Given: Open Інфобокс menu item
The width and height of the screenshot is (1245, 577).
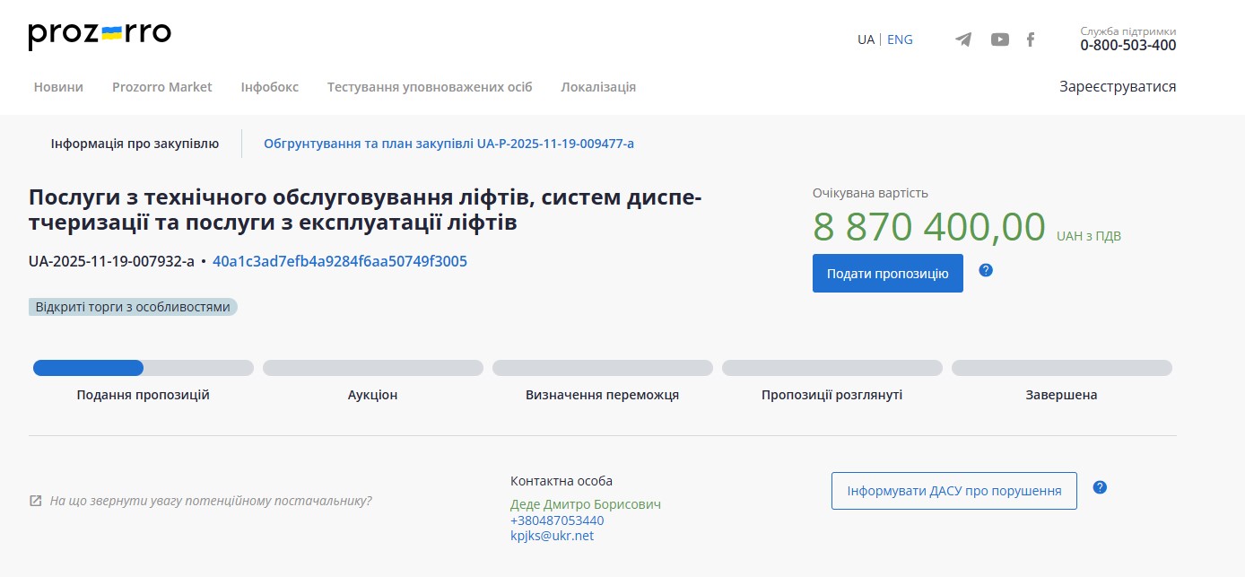Looking at the screenshot, I should click(x=269, y=87).
